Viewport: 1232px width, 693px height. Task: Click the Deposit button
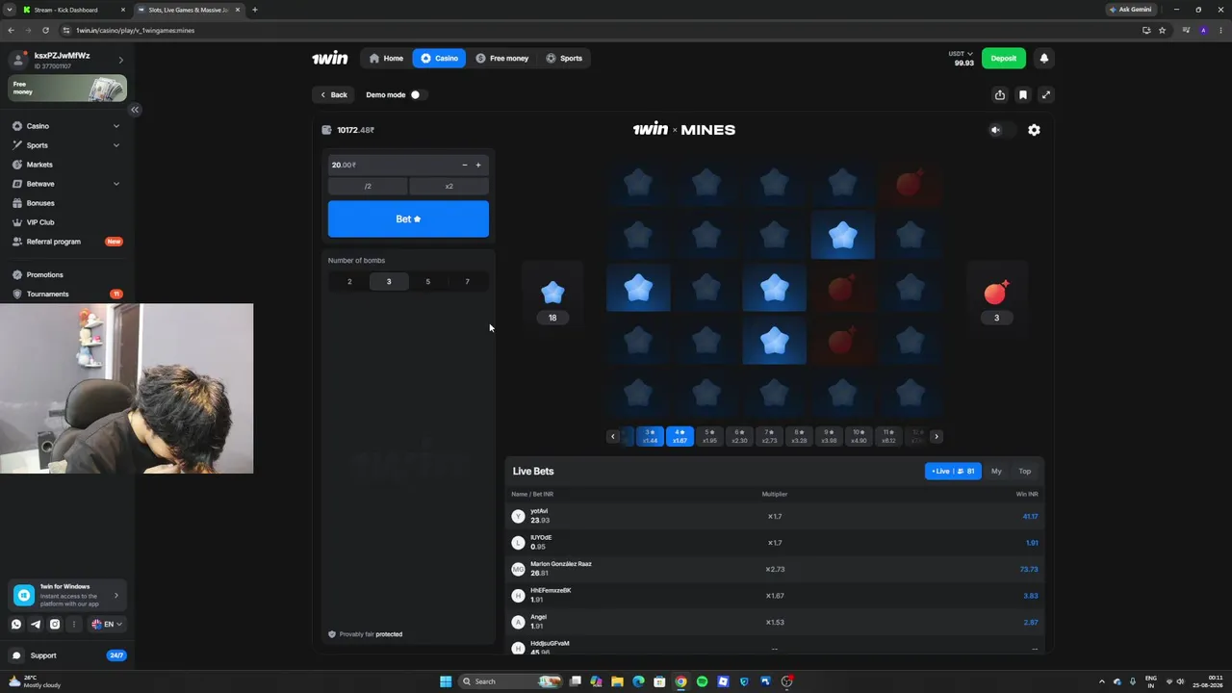1004,58
